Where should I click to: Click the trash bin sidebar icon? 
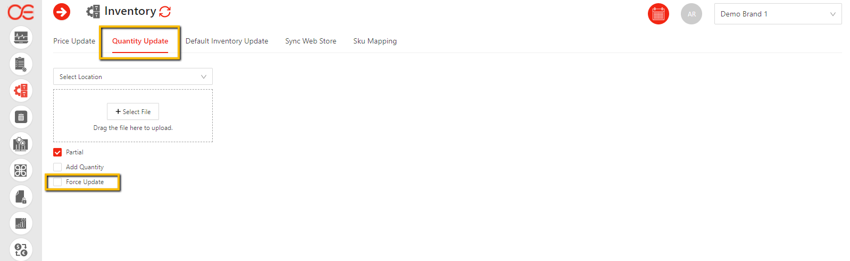(x=21, y=117)
